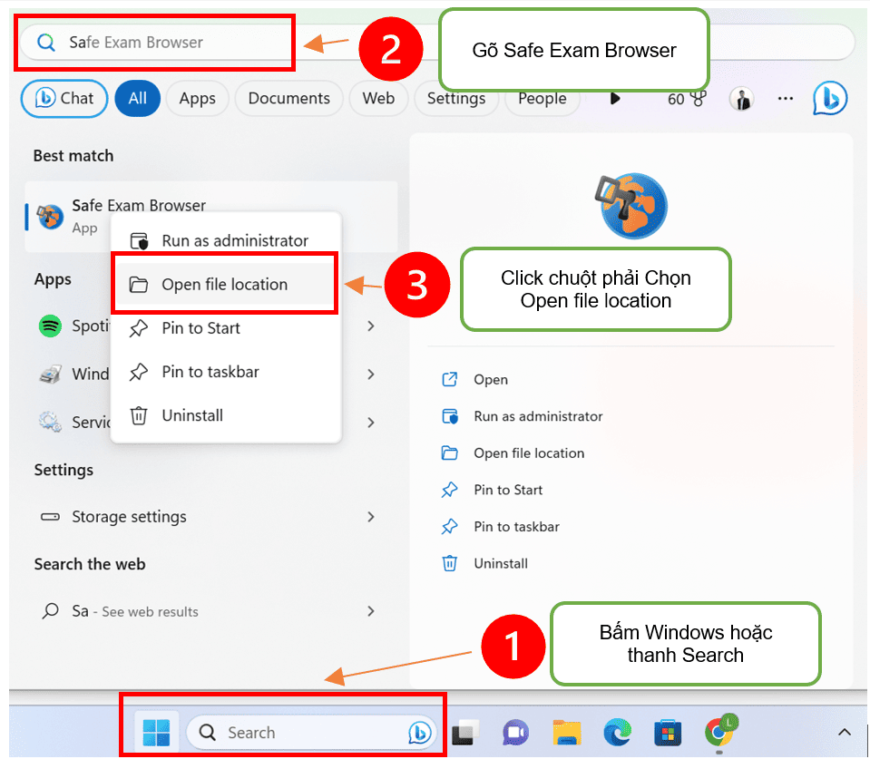Click the Windows Start button on taskbar
This screenshot has width=870, height=759.
(156, 732)
